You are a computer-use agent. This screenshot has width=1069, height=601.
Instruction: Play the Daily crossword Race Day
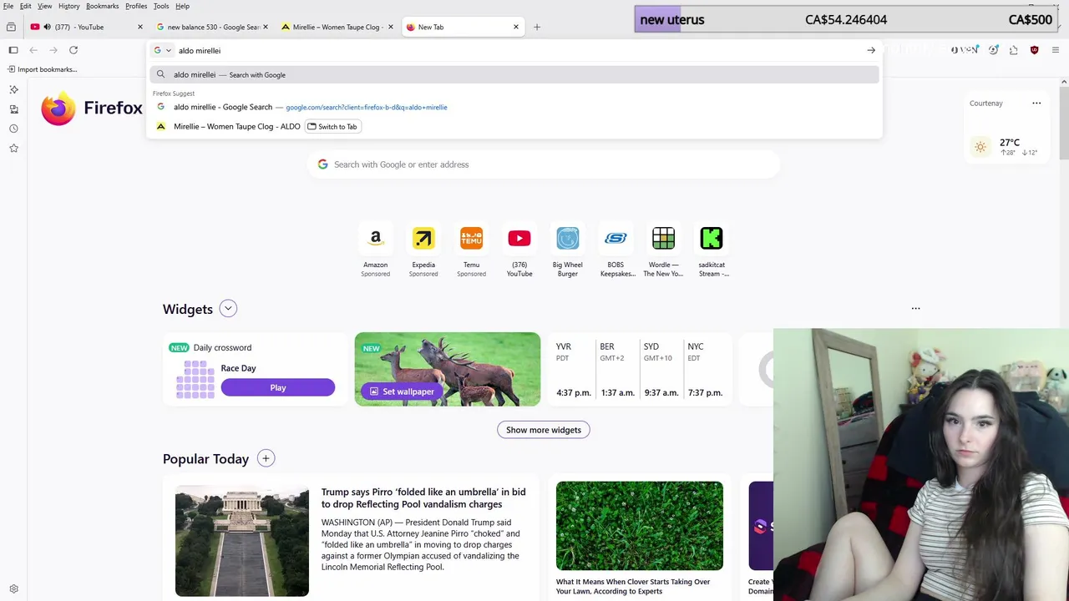click(278, 387)
